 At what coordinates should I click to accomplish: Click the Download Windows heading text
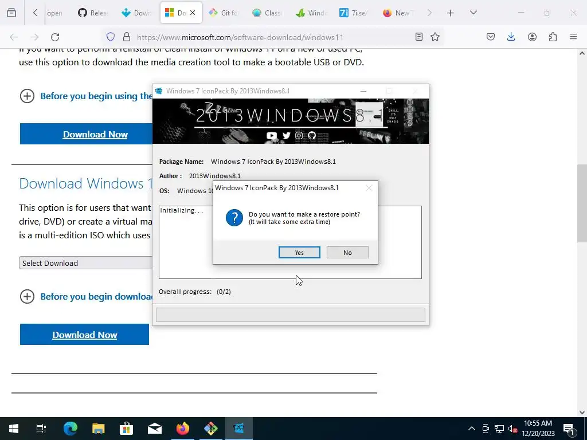point(86,184)
